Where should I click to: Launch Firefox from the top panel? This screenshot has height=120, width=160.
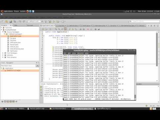[28, 11]
